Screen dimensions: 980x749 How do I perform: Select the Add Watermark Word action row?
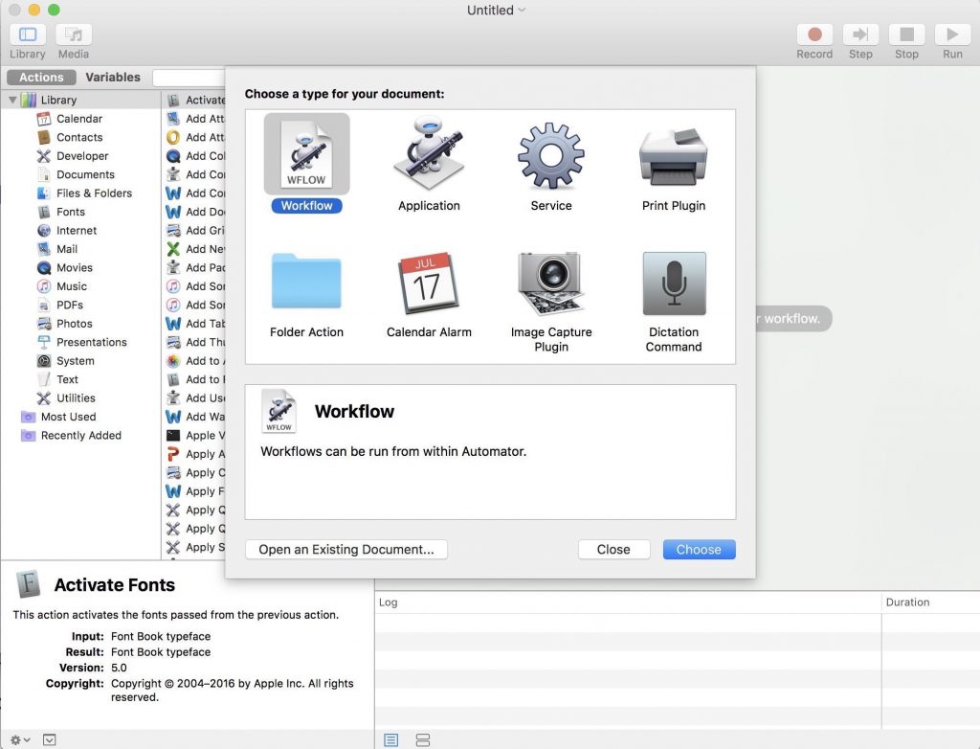[194, 417]
